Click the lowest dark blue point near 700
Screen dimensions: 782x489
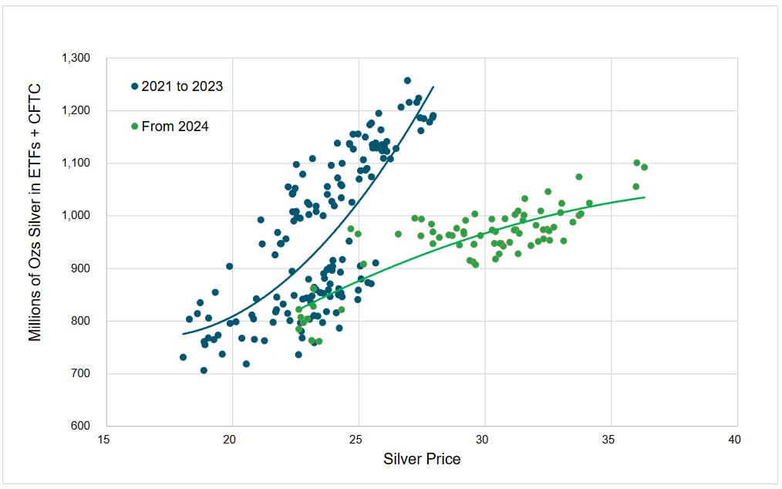204,371
